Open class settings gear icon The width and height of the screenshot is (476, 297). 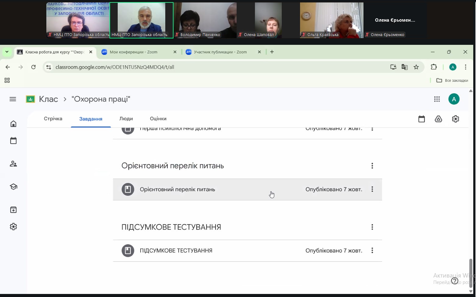click(x=455, y=119)
